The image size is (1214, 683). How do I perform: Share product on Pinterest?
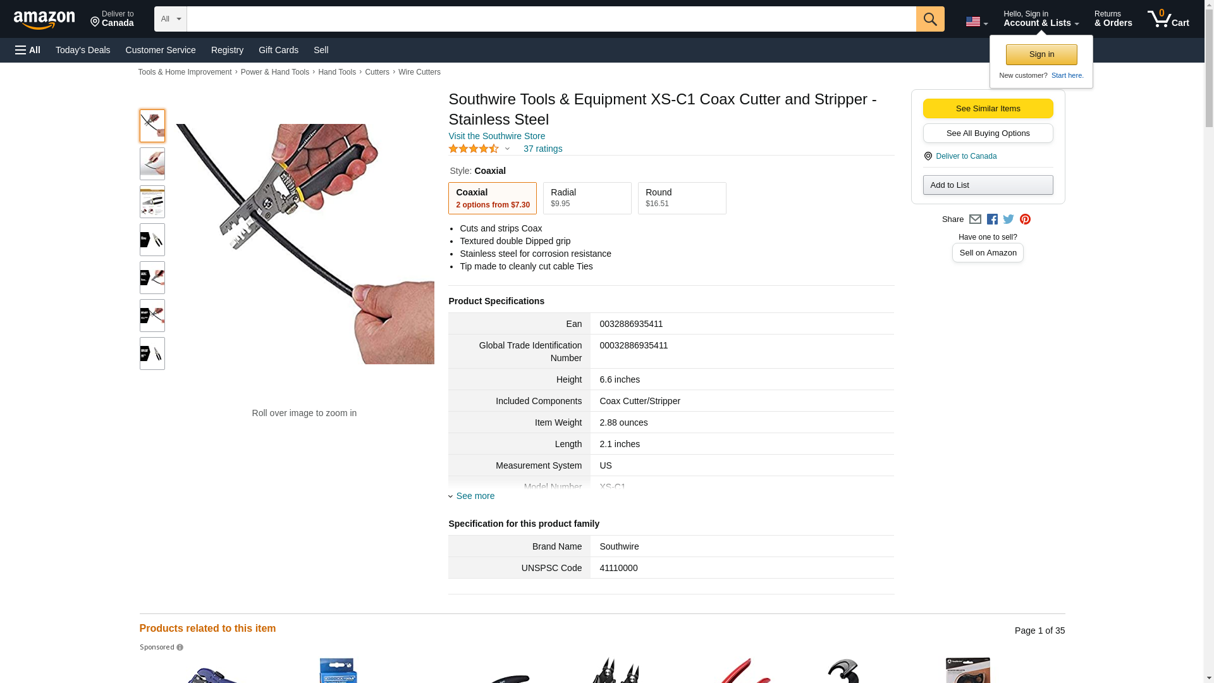tap(1025, 219)
